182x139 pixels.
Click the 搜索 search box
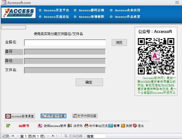(x=96, y=136)
